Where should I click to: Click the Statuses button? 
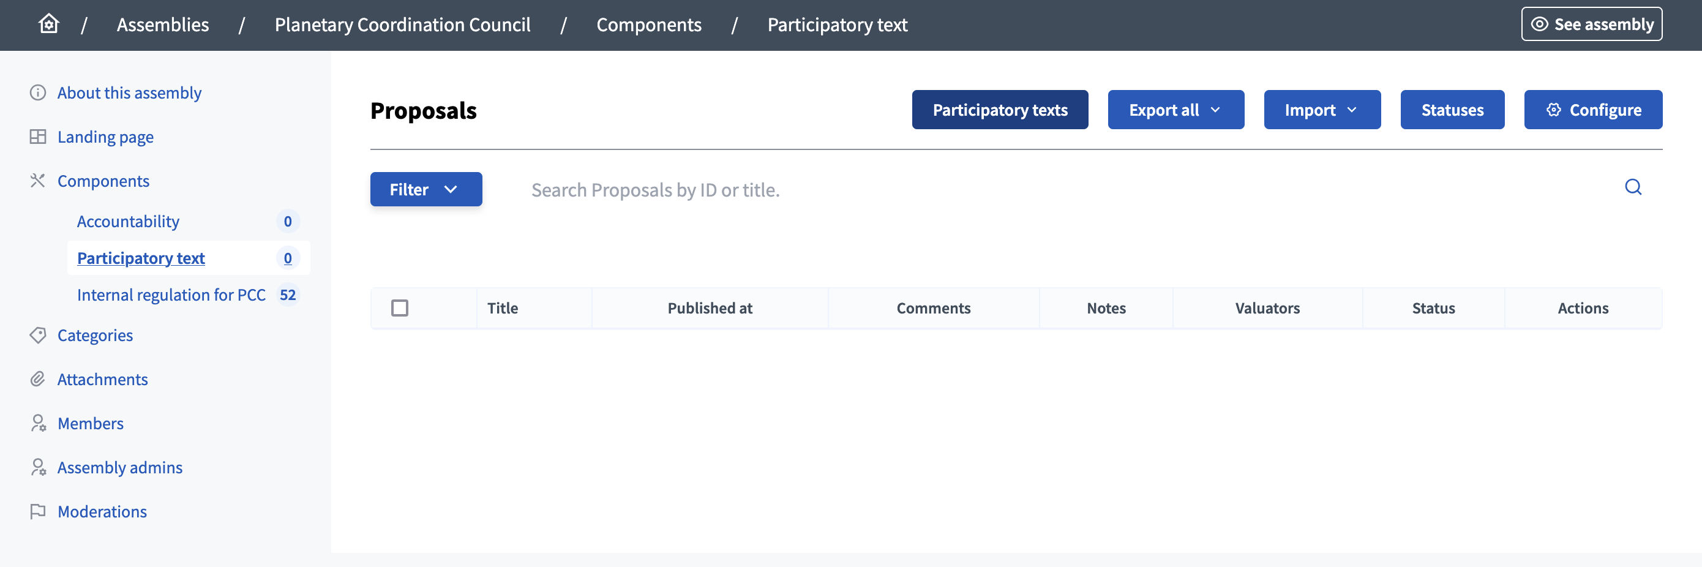click(x=1452, y=110)
